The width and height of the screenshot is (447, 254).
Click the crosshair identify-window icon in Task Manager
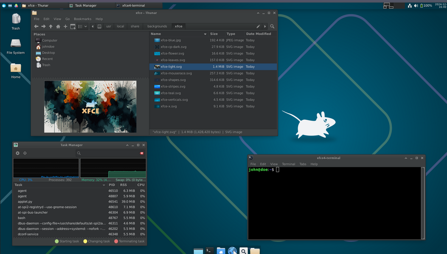[25, 153]
